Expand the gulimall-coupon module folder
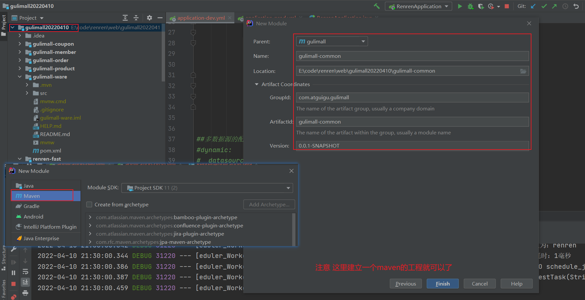Viewport: 585px width, 300px height. pos(20,44)
